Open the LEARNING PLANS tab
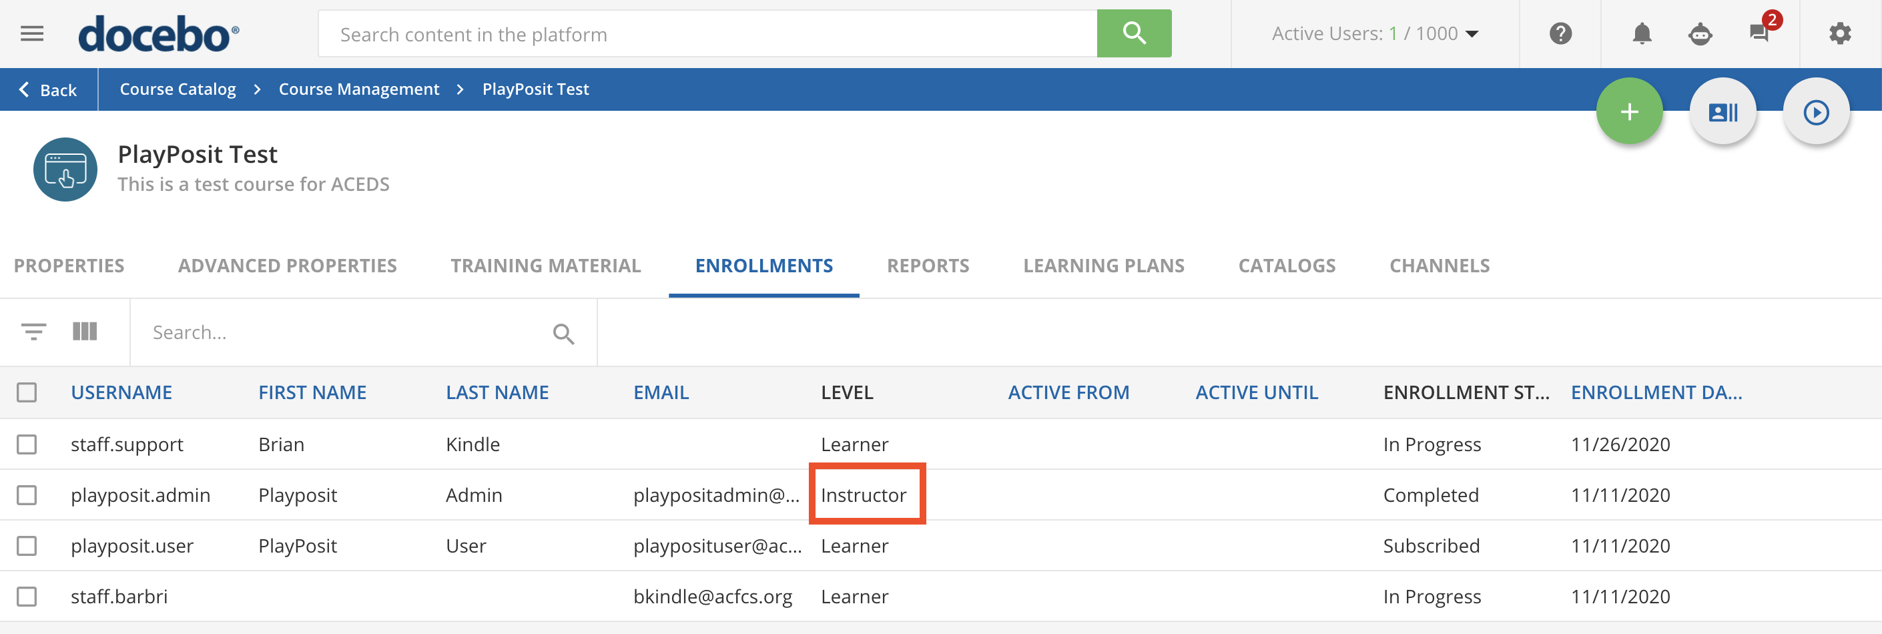This screenshot has width=1882, height=634. coord(1104,265)
